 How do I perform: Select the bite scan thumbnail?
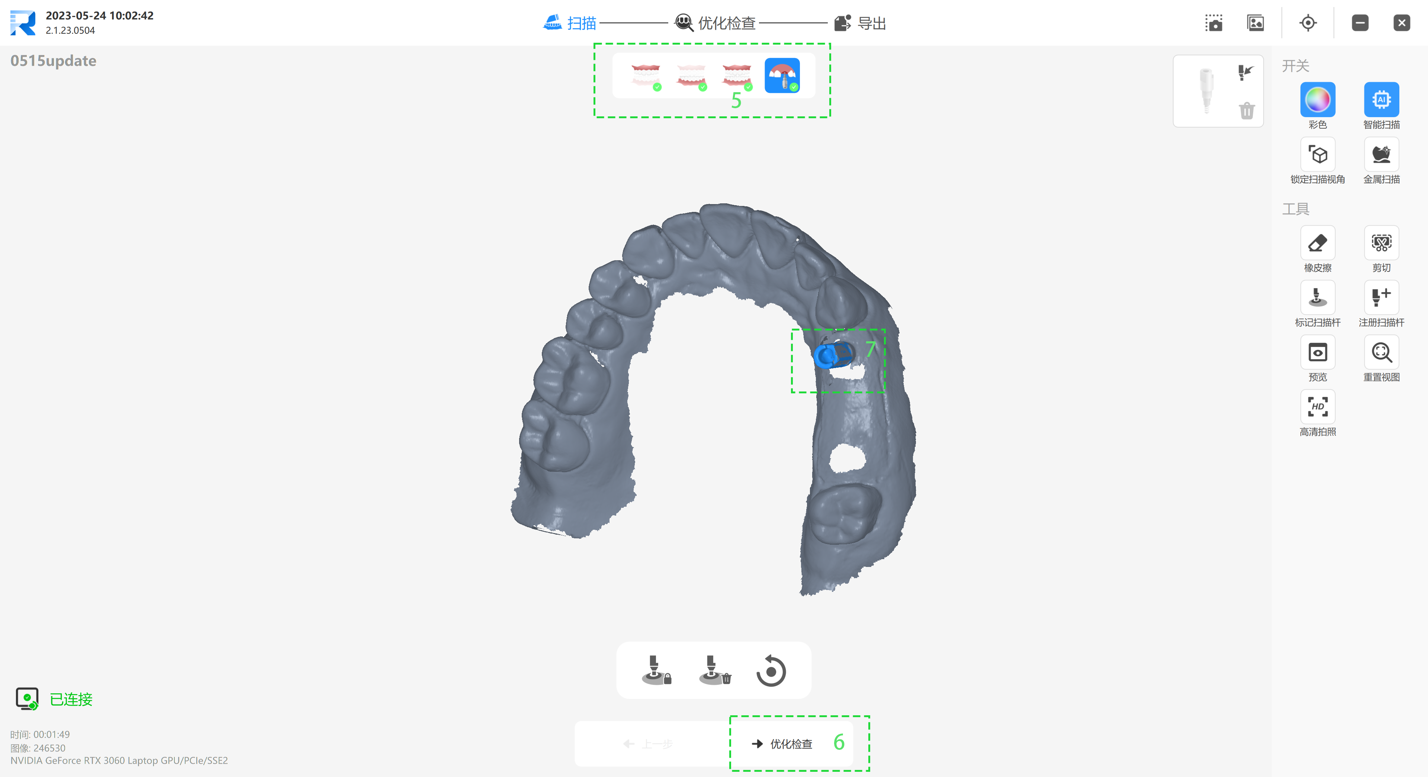point(737,76)
